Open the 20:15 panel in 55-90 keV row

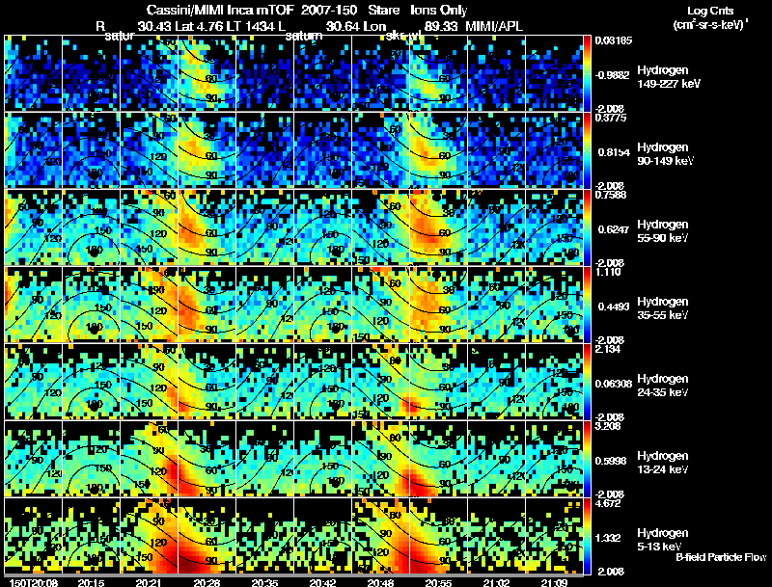(91, 227)
